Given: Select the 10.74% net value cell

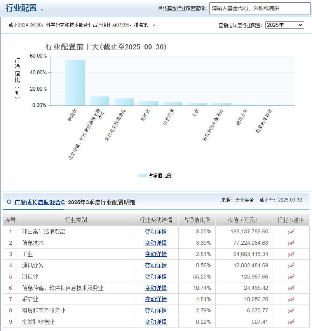Looking at the screenshot, I should [197, 288].
